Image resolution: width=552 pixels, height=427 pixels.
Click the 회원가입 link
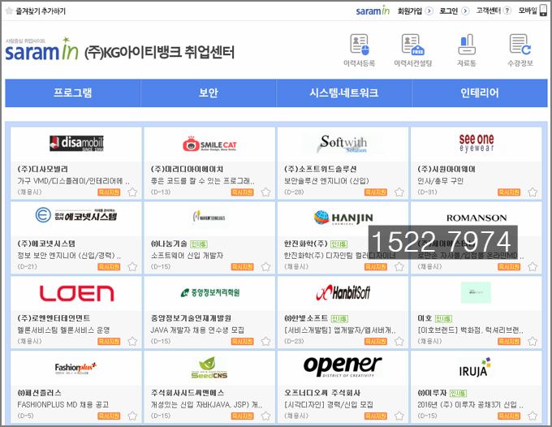tap(410, 11)
